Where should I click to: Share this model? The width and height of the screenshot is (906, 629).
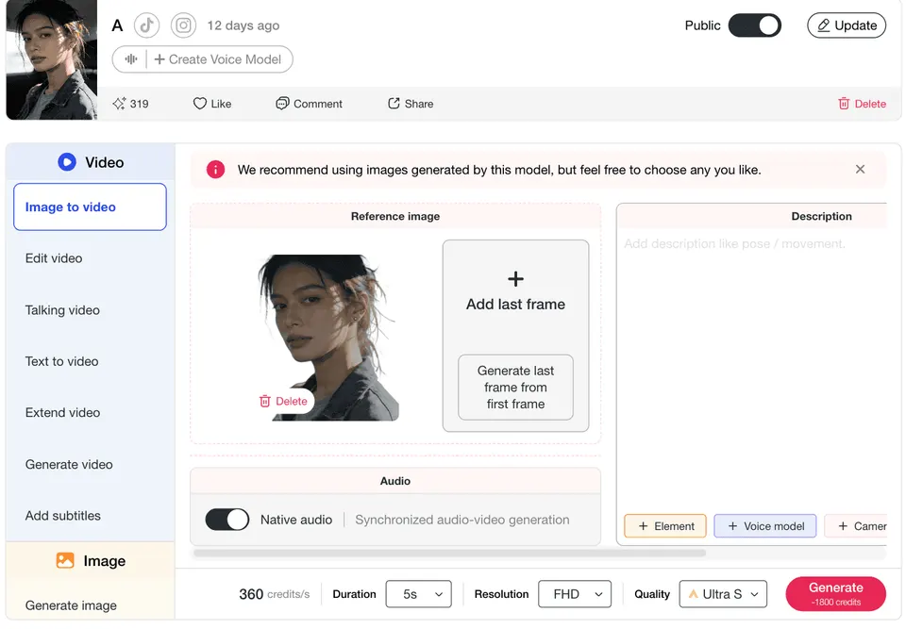coord(411,104)
